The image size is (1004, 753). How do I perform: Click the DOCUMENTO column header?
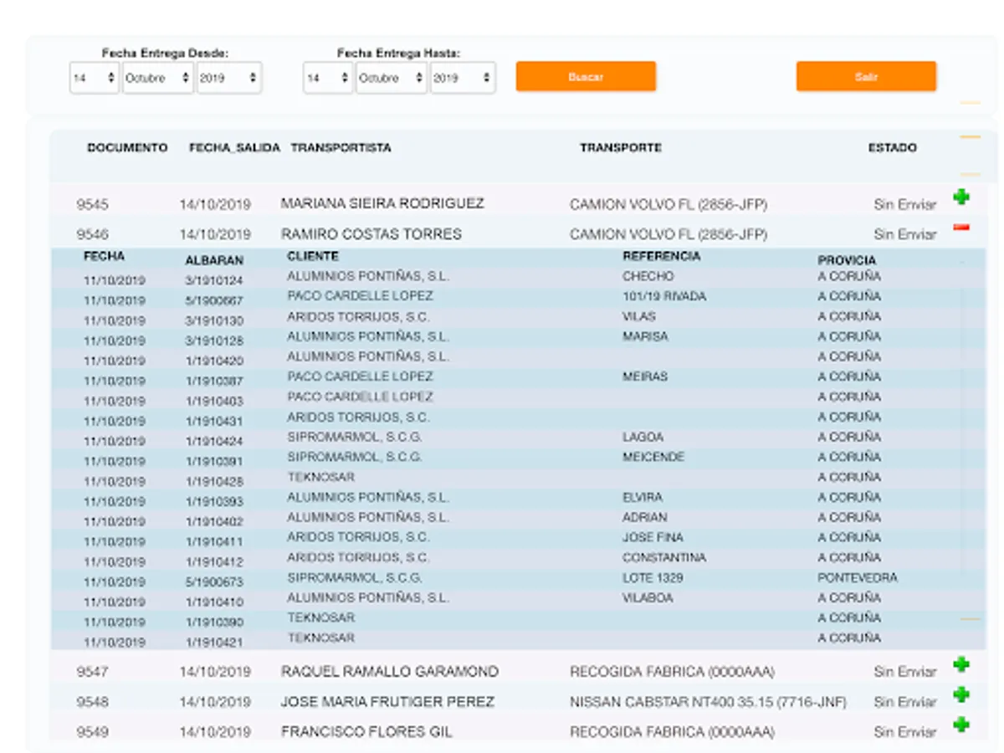pos(127,148)
